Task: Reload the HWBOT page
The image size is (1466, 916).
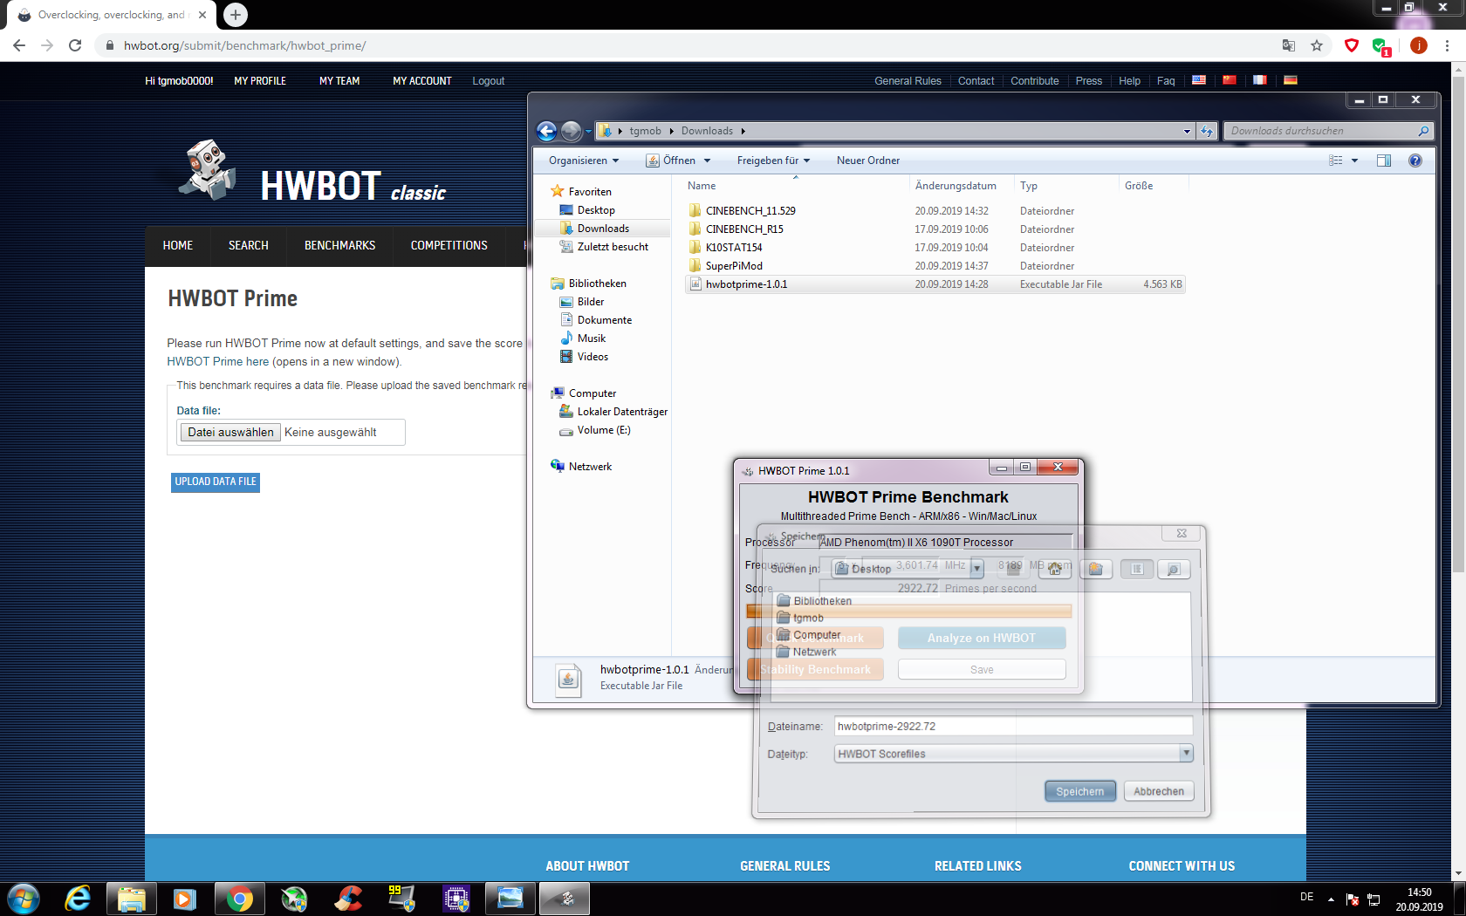Action: click(x=75, y=45)
